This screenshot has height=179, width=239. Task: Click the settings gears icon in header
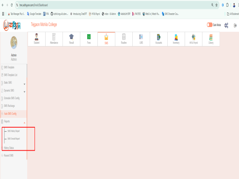(x=226, y=25)
